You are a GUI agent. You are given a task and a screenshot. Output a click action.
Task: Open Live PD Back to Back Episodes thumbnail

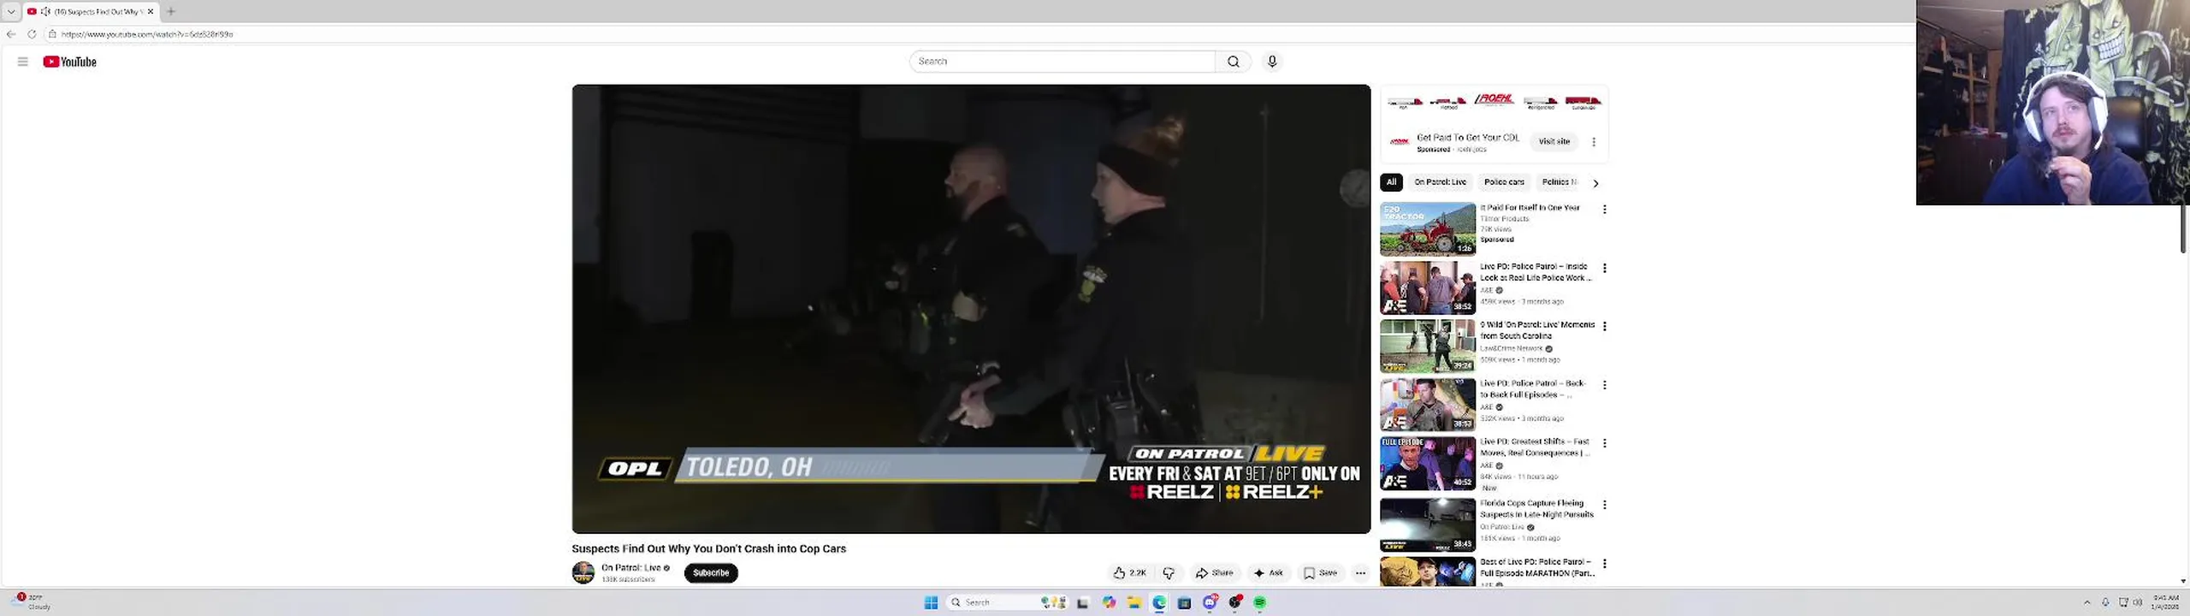point(1428,405)
